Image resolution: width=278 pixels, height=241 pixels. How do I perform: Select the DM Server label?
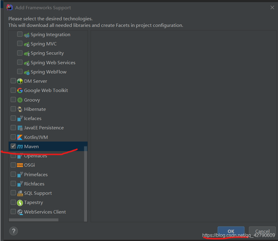[x=36, y=81]
